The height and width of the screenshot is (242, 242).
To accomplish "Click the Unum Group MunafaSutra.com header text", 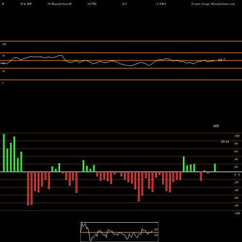I will coord(213,4).
